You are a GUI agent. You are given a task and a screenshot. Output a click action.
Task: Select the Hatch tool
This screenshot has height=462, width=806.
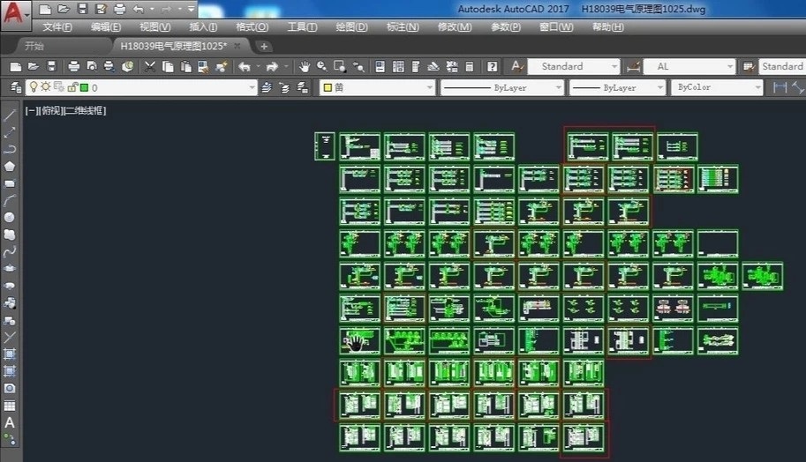pyautogui.click(x=9, y=354)
